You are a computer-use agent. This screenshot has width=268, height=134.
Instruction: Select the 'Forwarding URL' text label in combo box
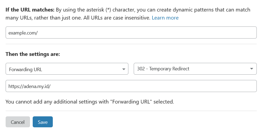(26, 69)
